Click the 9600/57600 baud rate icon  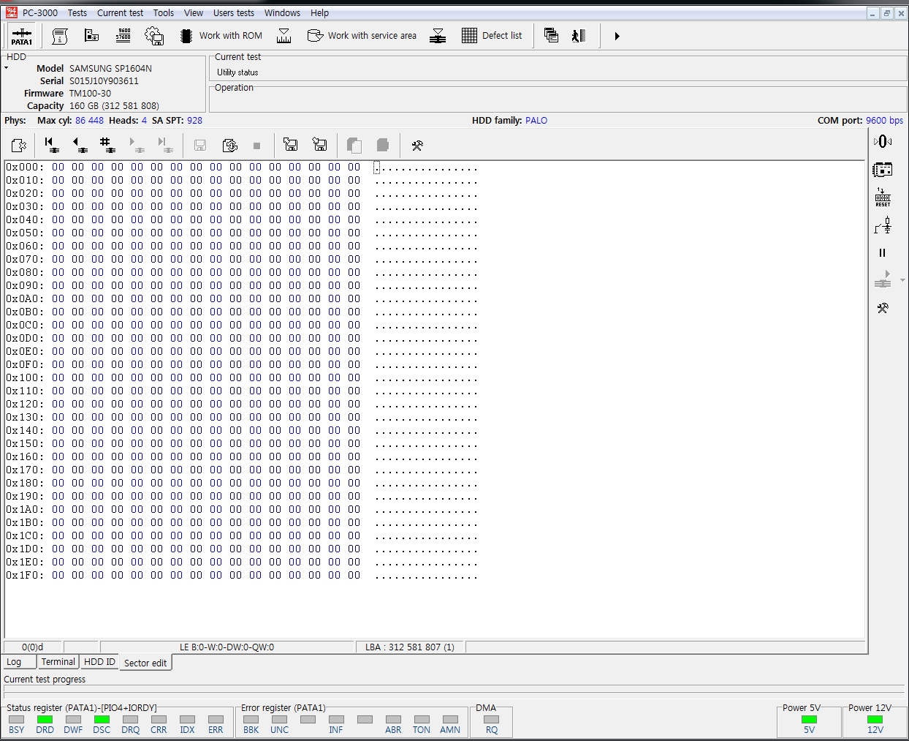point(123,35)
